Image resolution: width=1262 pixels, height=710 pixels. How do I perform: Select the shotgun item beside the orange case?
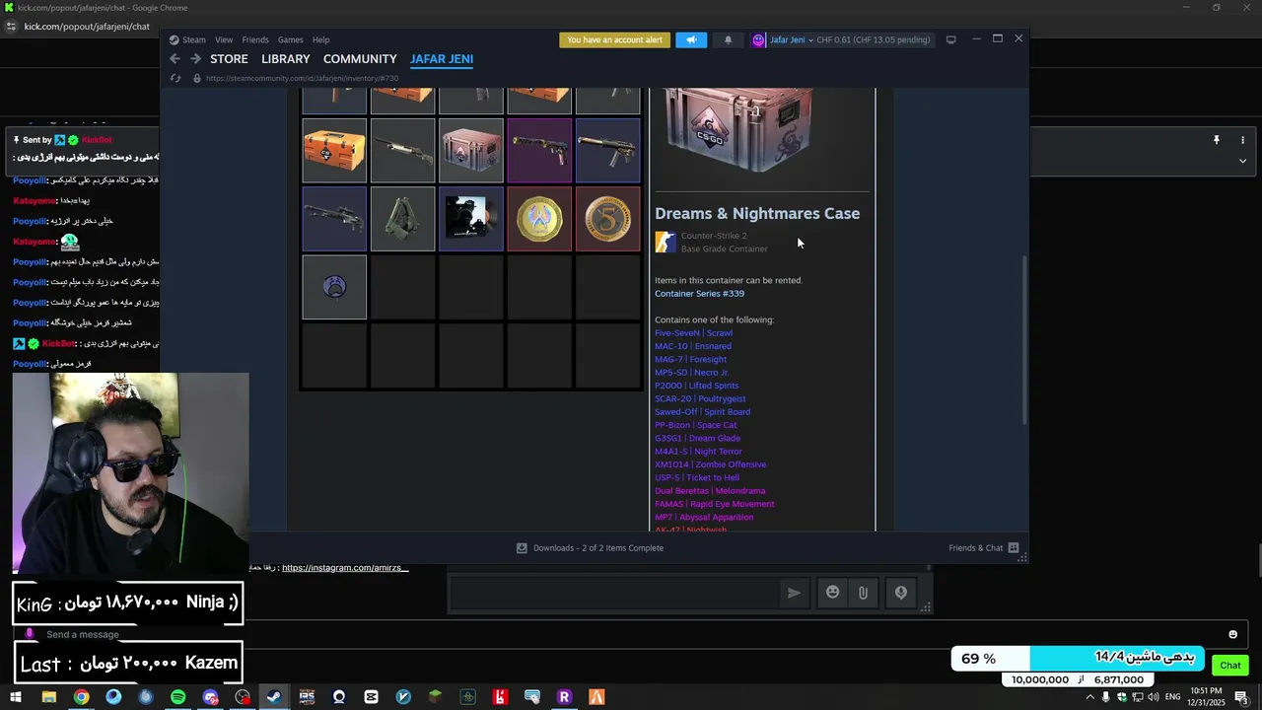(x=402, y=151)
